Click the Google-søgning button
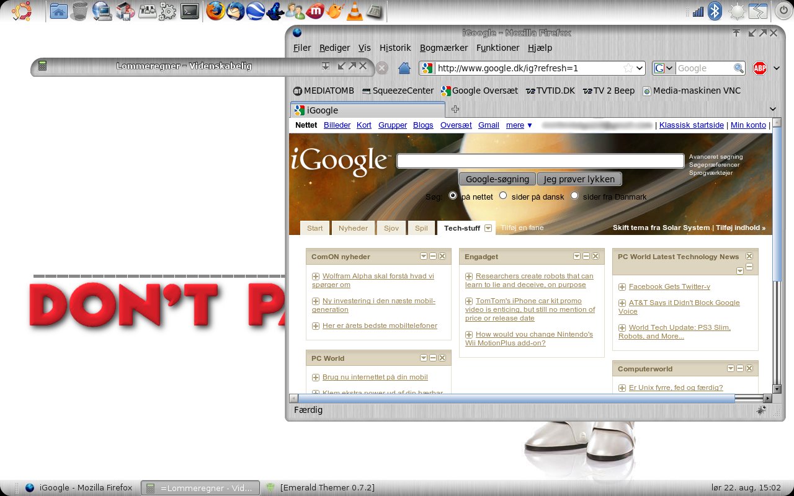The height and width of the screenshot is (496, 794). tap(497, 179)
